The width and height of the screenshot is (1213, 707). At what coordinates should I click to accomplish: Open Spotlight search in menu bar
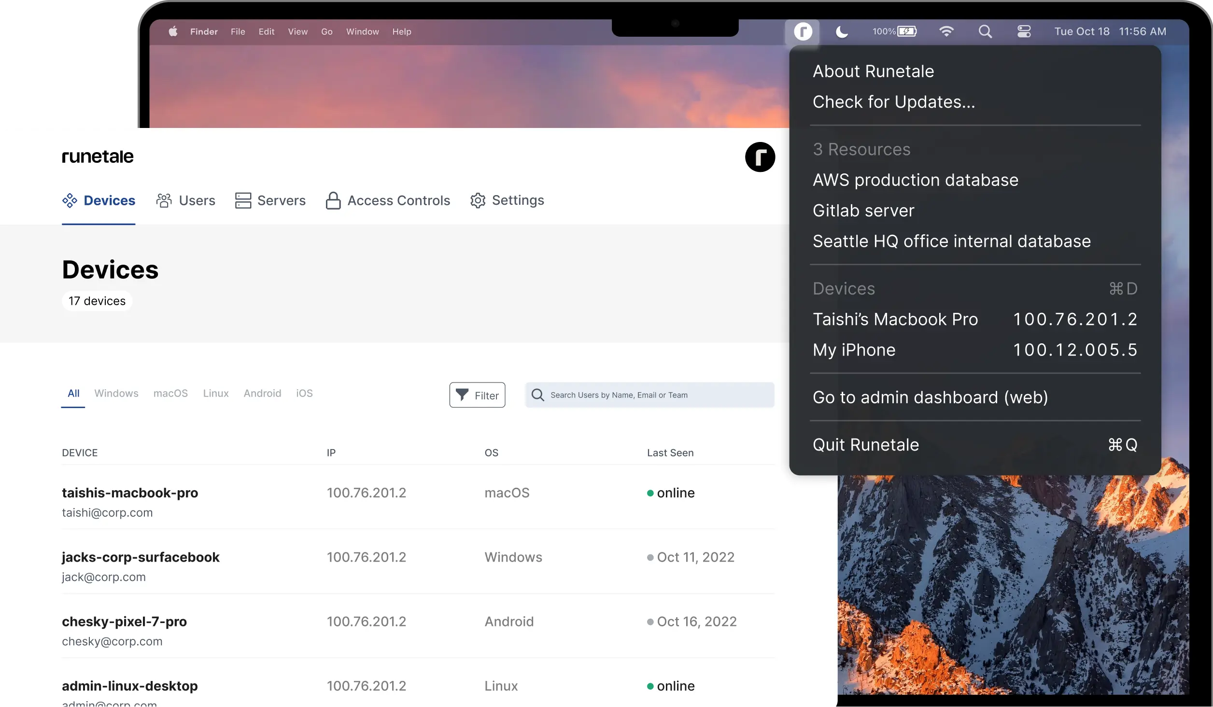[985, 32]
